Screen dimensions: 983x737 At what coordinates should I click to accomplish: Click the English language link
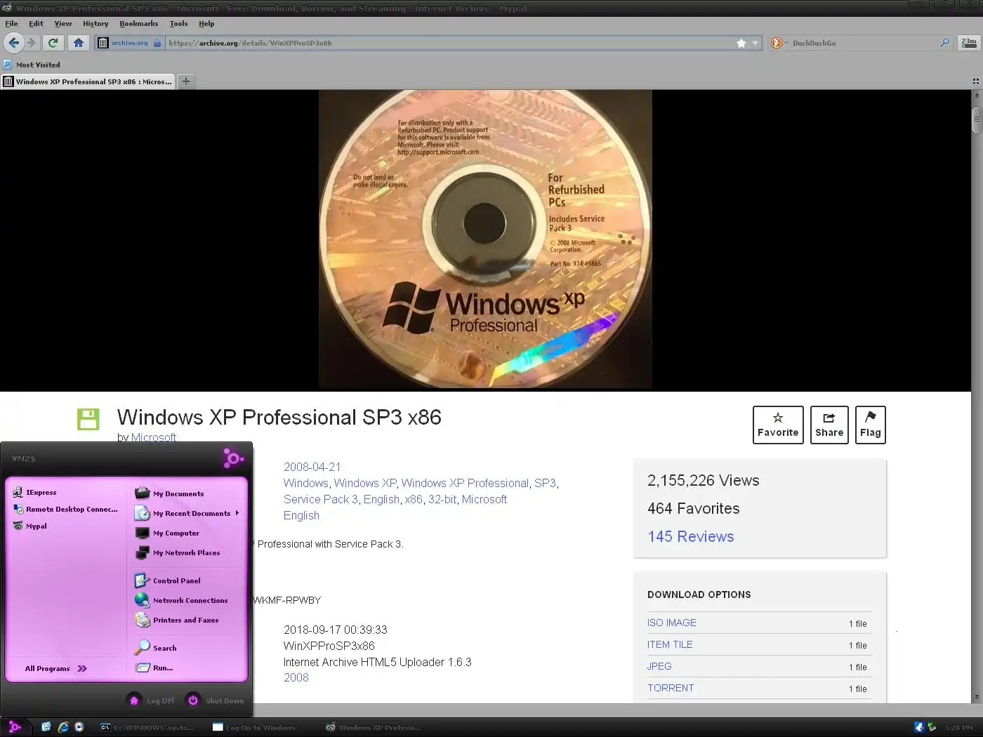[301, 515]
